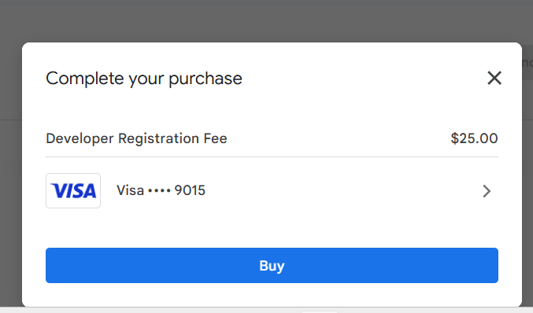Click the dimmed area right of the dialog
The image size is (533, 313).
tap(527, 204)
